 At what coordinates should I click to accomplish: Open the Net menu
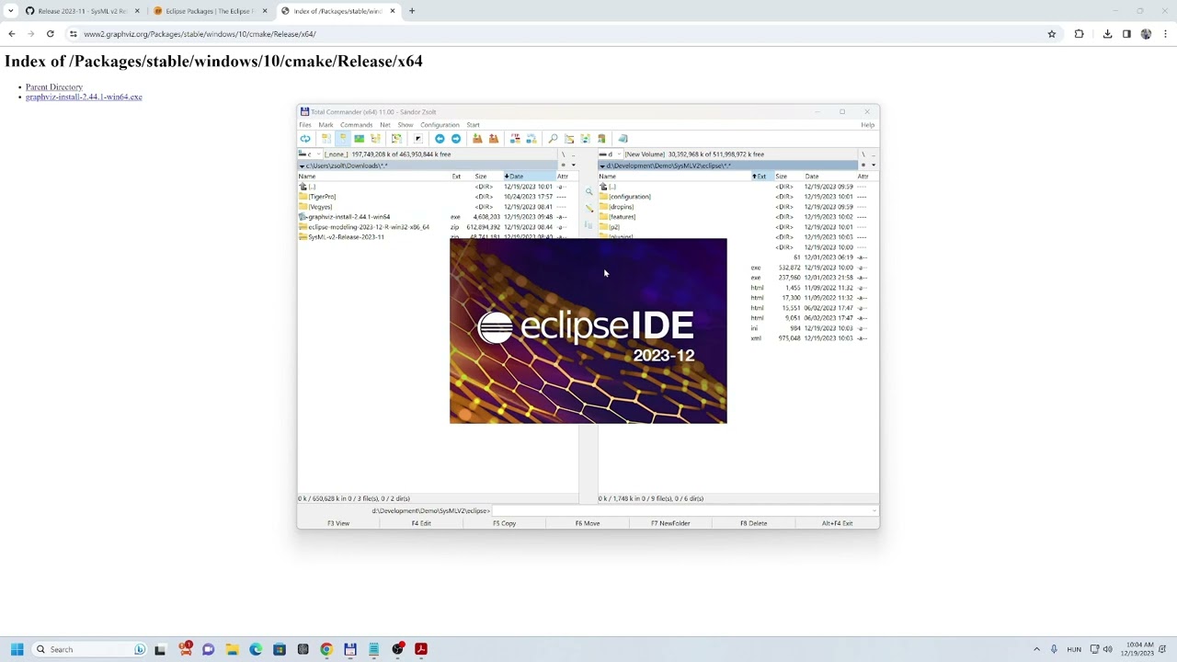tap(385, 125)
